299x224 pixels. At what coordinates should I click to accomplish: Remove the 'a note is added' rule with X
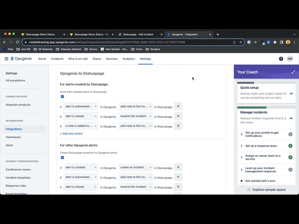pos(178,126)
